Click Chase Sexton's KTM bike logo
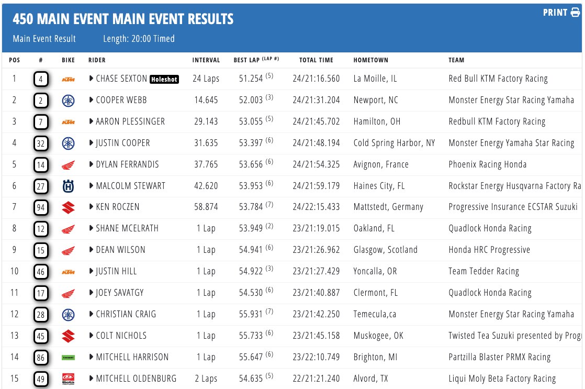 point(68,79)
